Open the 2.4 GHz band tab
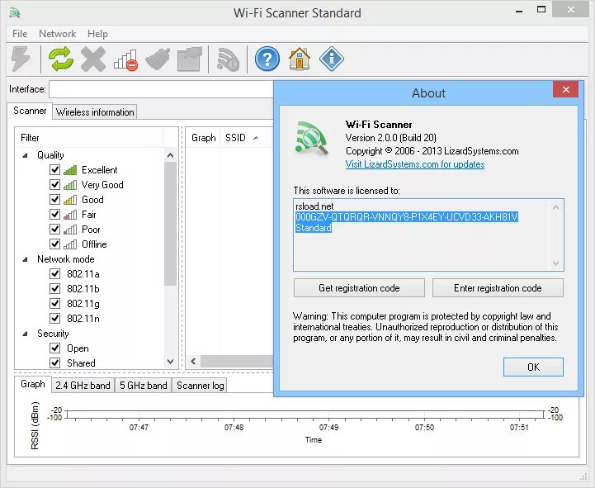This screenshot has height=488, width=595. 83,386
